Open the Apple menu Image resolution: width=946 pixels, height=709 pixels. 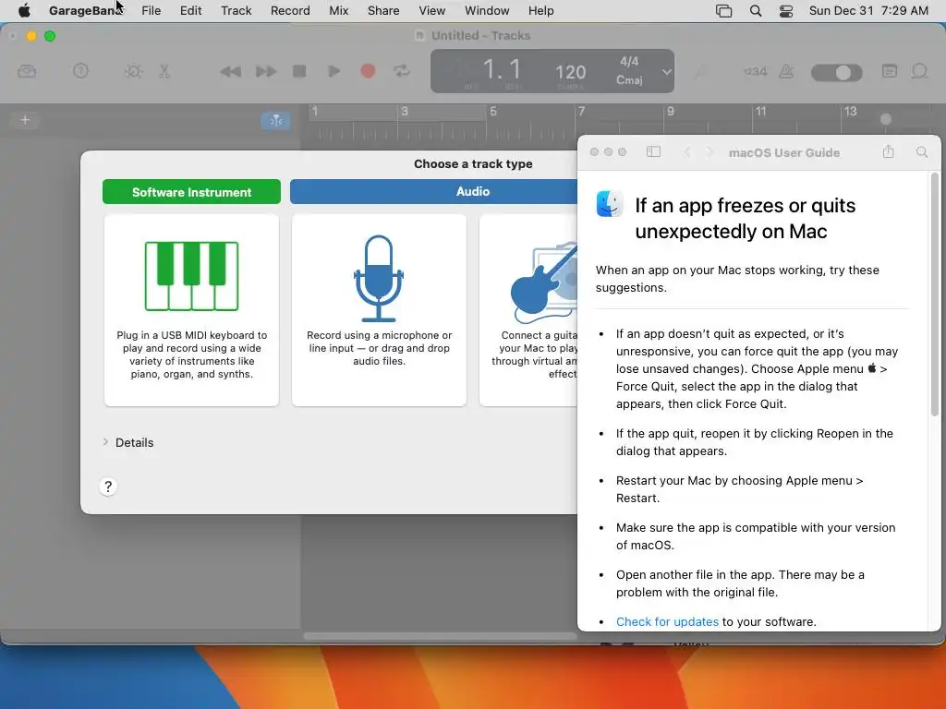coord(24,10)
